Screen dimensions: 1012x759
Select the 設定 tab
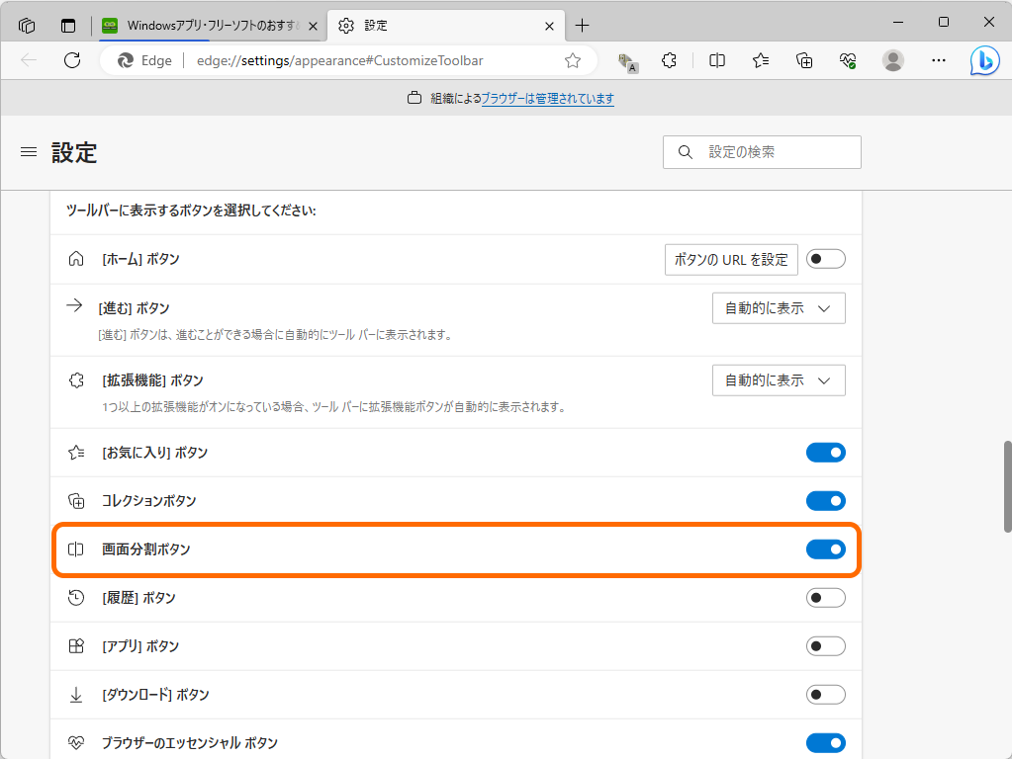[x=446, y=26]
